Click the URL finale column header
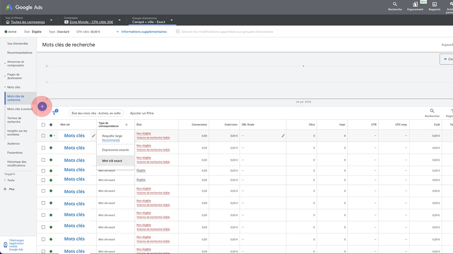Screen dimensions: 453x254 (x=248, y=125)
